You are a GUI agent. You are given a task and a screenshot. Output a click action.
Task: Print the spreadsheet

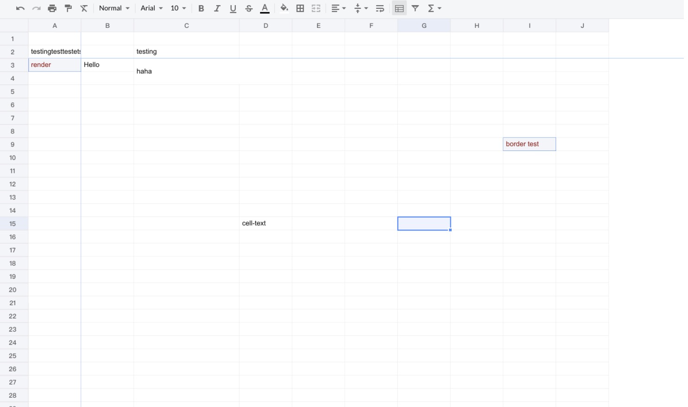pos(52,8)
